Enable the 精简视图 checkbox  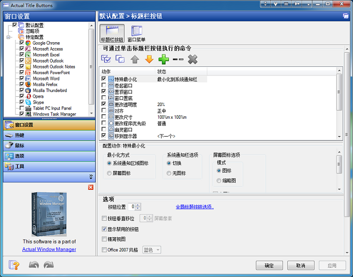[x=105, y=239]
